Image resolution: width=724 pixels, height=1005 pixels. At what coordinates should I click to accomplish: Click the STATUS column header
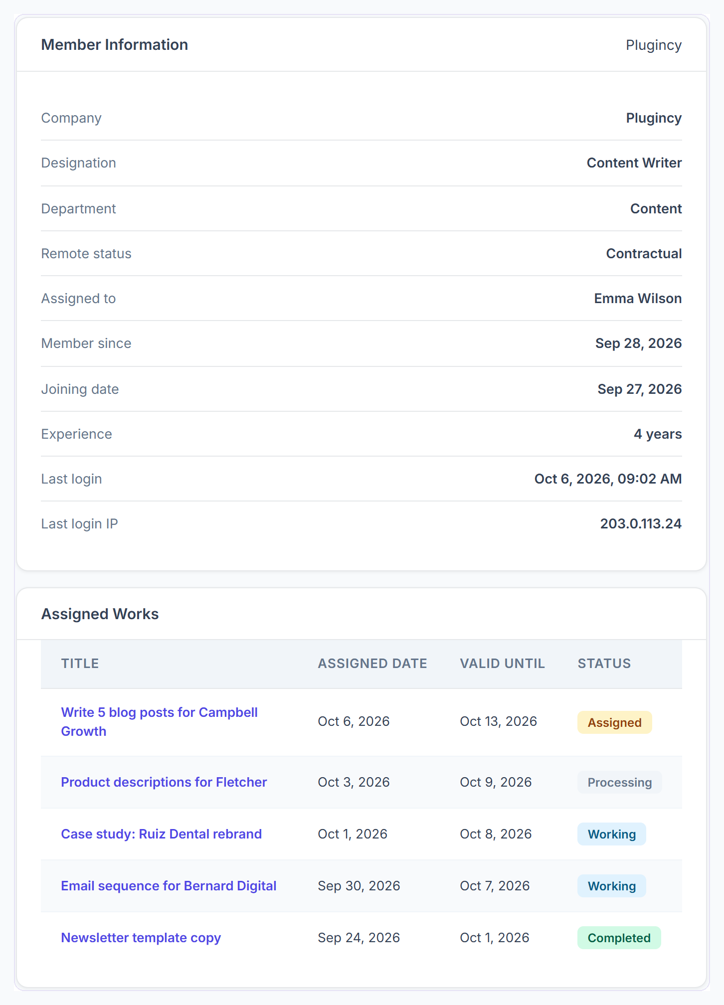coord(604,664)
